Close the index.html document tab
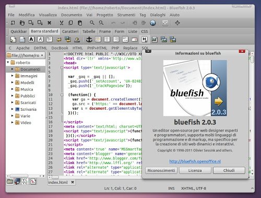This screenshot has height=198, width=261. [x=73, y=182]
